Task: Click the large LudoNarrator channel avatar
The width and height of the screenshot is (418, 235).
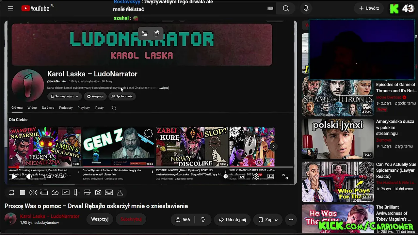Action: [x=28, y=86]
